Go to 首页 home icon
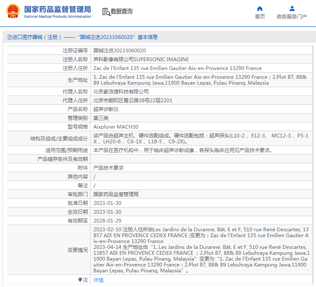The image size is (316, 287). tap(260, 9)
